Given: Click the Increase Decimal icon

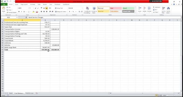Looking at the screenshot, I should point(79,12).
